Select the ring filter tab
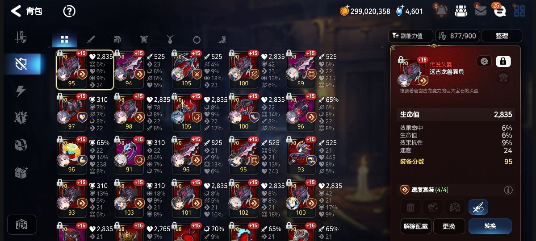Viewport: 536px width, 241px height. [197, 39]
